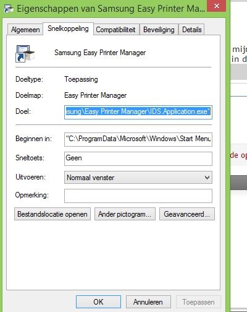Click the Annuleren button
The width and height of the screenshot is (247, 312).
click(148, 301)
